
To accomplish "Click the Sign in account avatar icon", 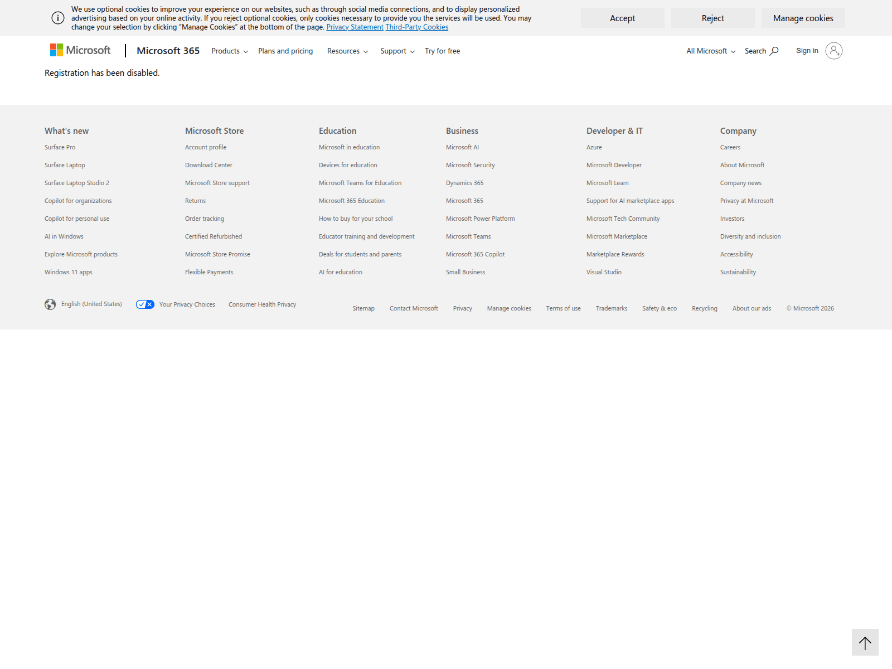I will click(833, 51).
